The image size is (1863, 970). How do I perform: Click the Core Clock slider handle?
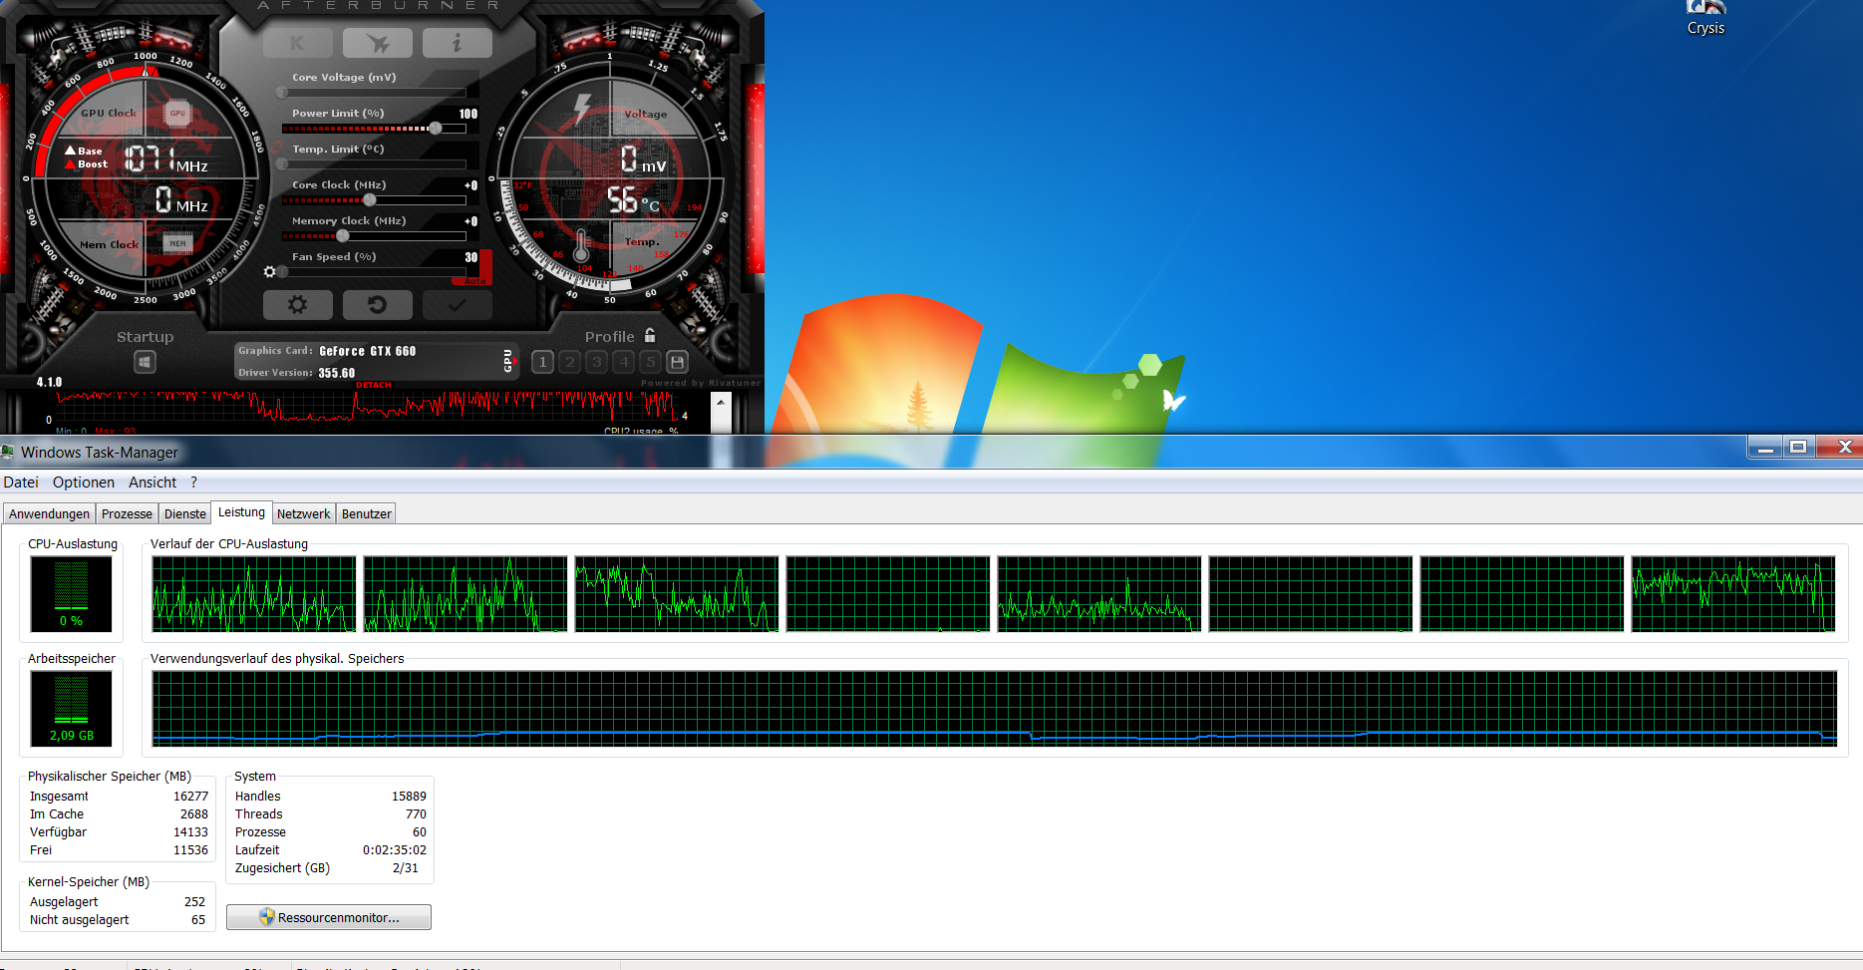(x=370, y=199)
